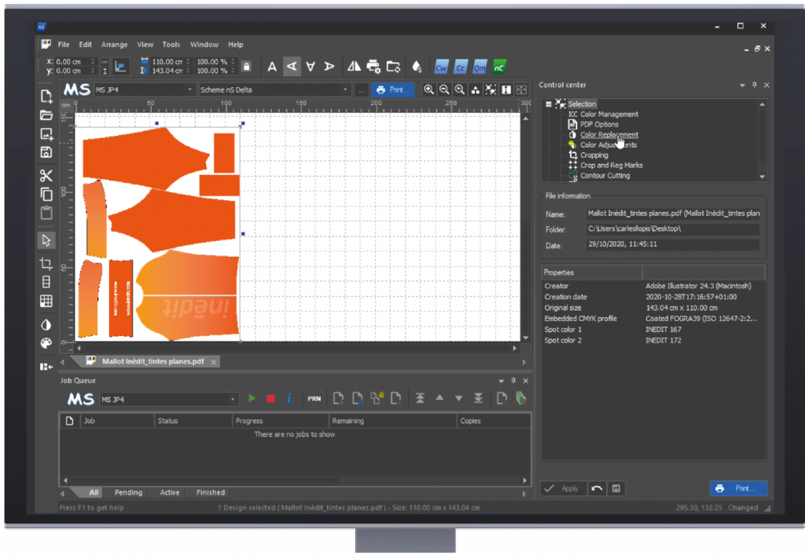This screenshot has width=805, height=555.
Task: Click the upright A rotation icon
Action: [272, 67]
